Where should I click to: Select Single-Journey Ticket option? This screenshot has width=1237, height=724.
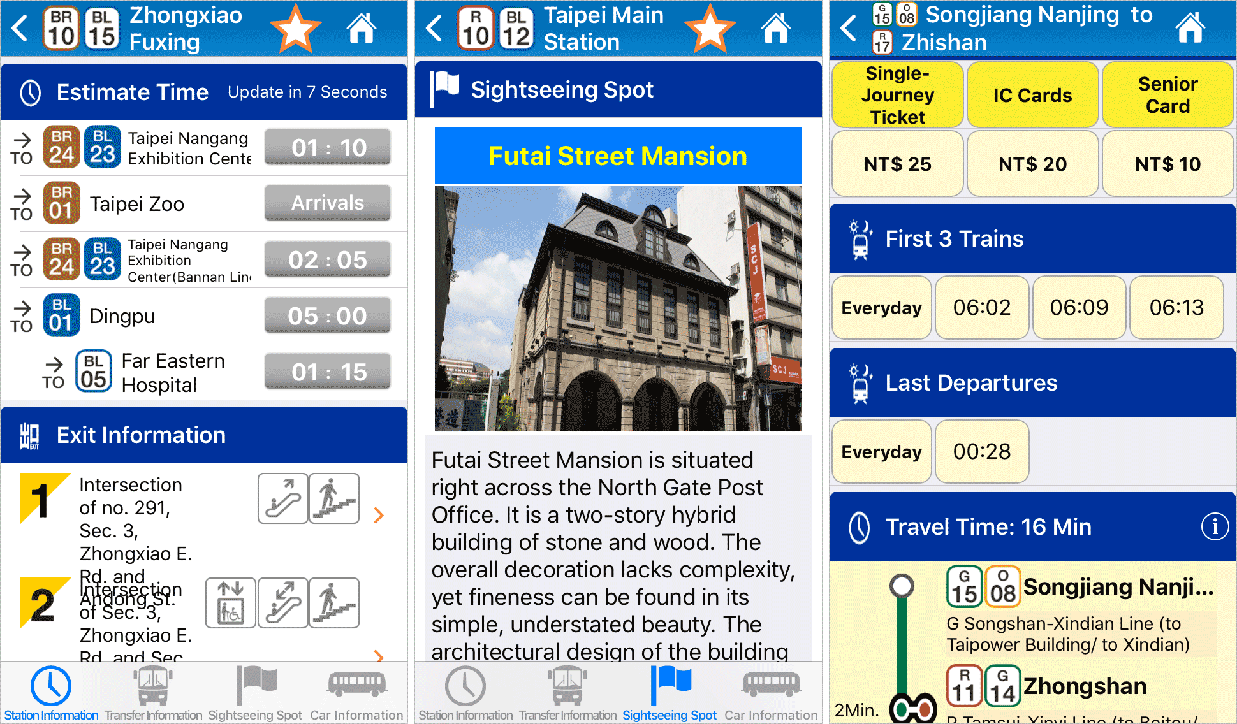[x=893, y=98]
